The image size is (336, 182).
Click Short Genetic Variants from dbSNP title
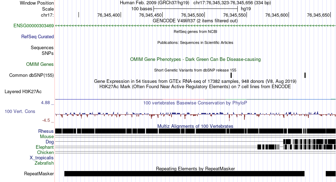click(195, 70)
